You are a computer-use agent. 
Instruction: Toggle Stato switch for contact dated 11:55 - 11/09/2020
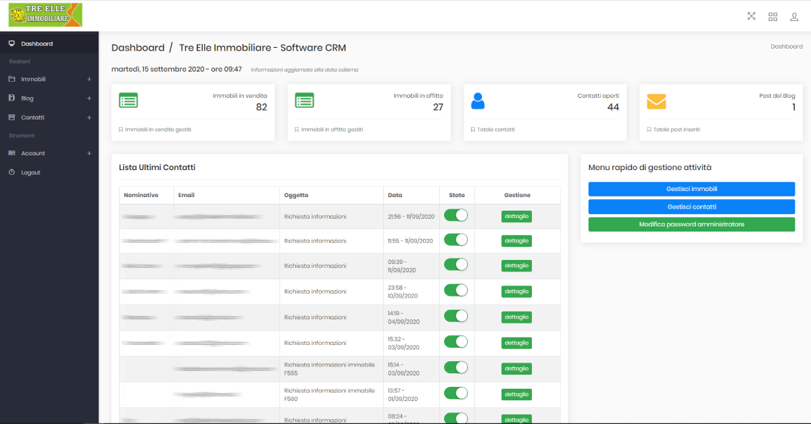click(x=456, y=240)
